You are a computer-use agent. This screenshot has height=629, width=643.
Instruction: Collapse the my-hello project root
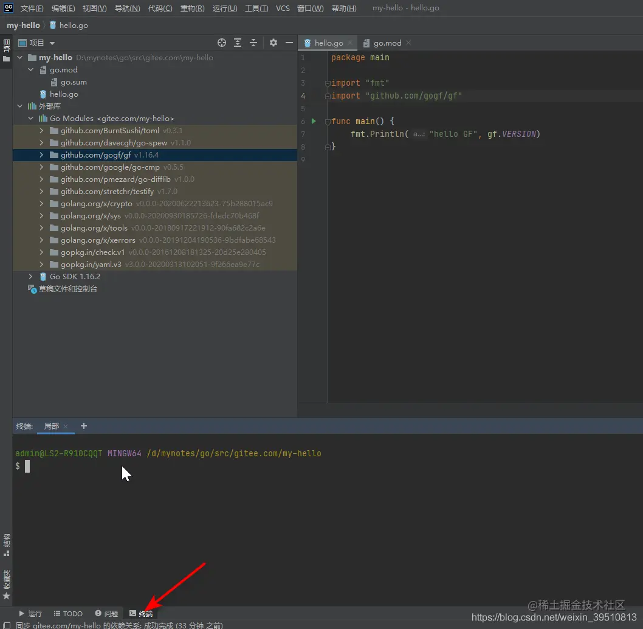click(x=20, y=57)
